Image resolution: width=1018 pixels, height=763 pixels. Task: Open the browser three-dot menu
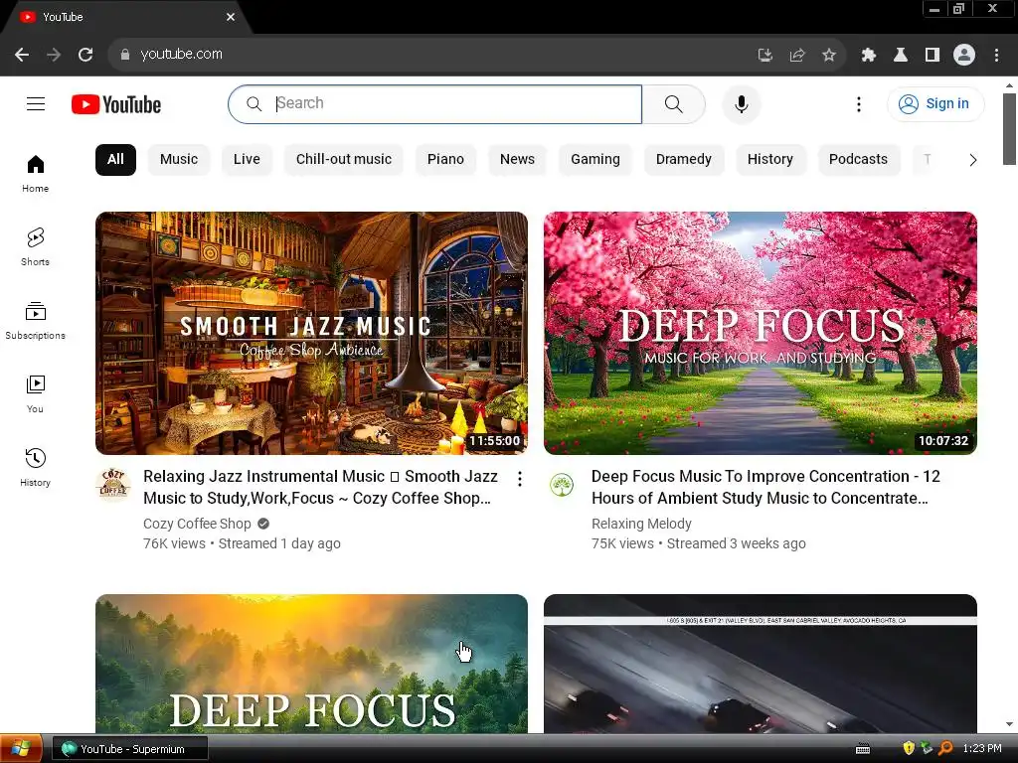coord(996,56)
